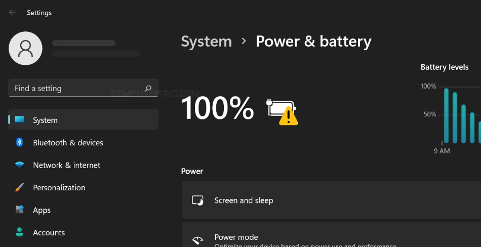Click the Personalization paintbrush icon
Screen dimensions: 481x247
coord(19,187)
